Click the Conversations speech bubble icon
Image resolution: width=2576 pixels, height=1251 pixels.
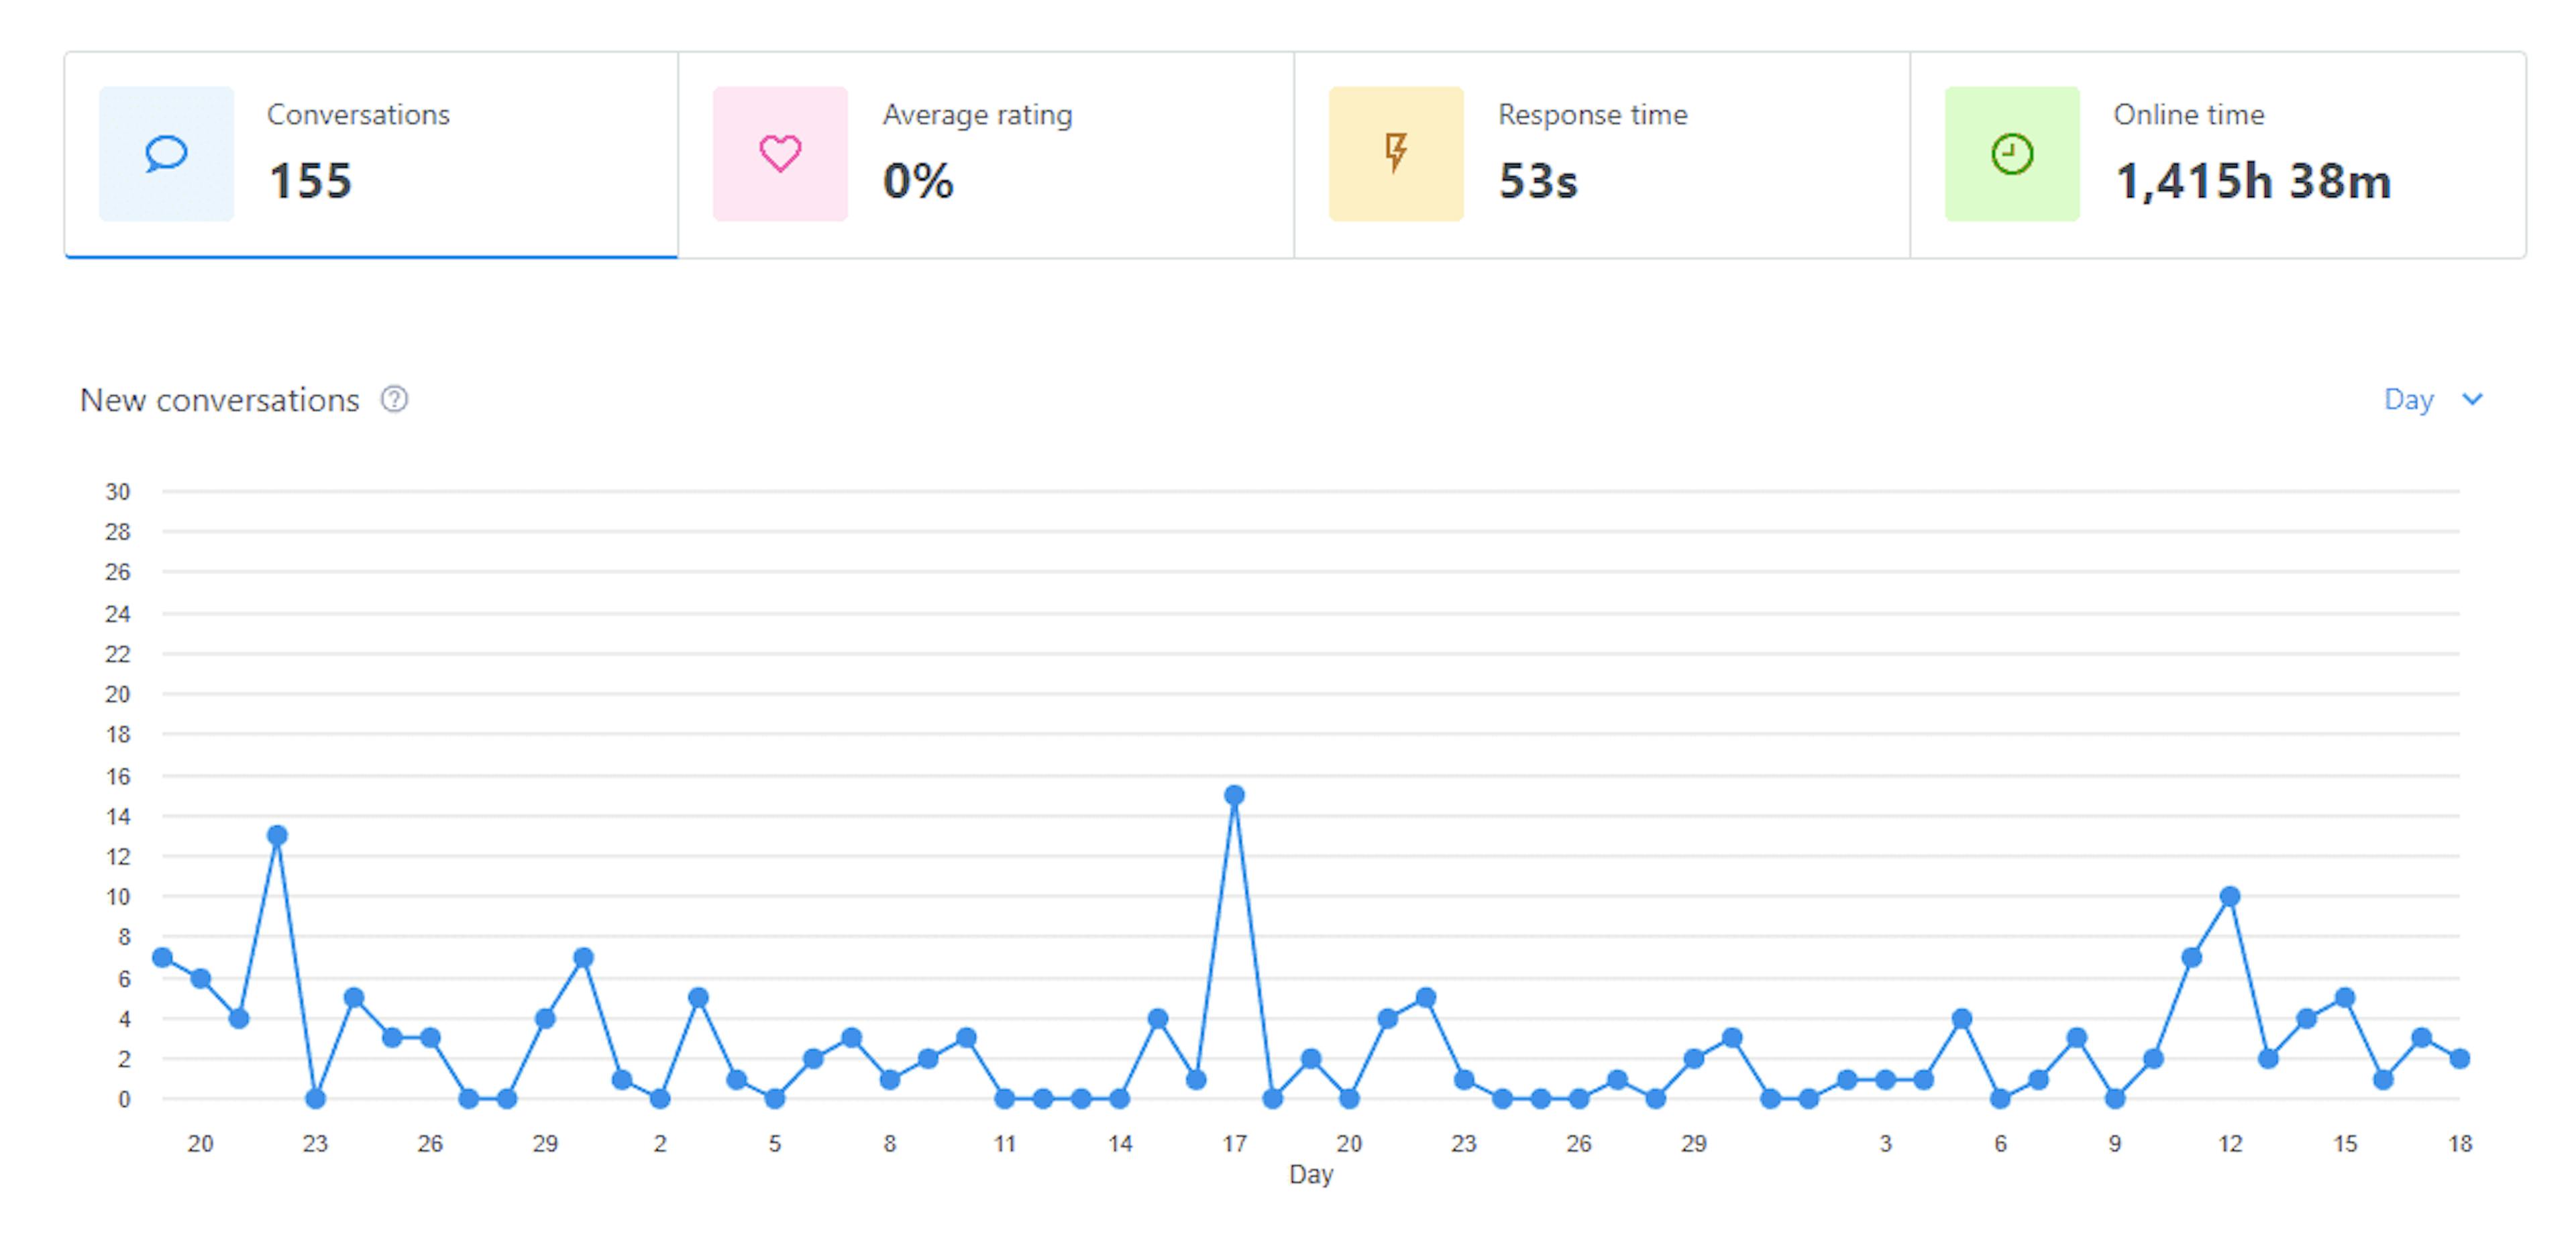click(166, 154)
